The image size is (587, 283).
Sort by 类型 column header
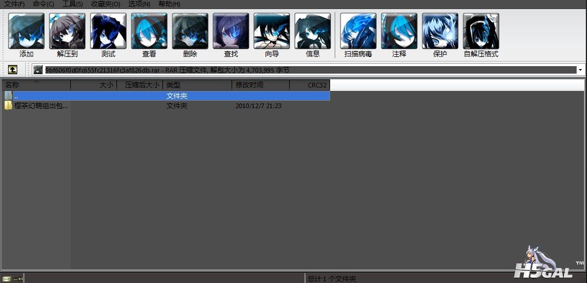pos(197,85)
